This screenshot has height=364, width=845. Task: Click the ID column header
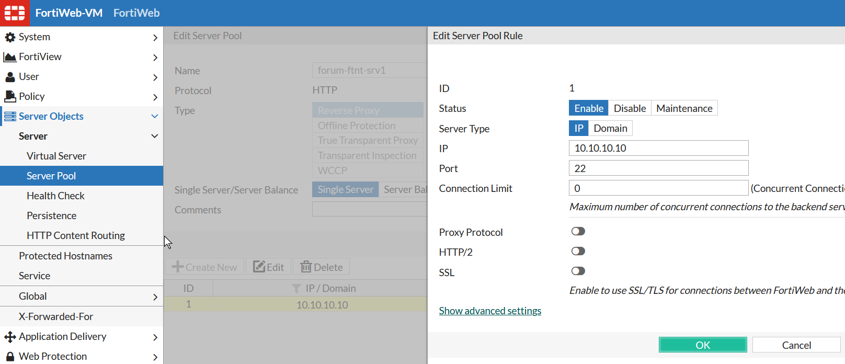pos(188,288)
